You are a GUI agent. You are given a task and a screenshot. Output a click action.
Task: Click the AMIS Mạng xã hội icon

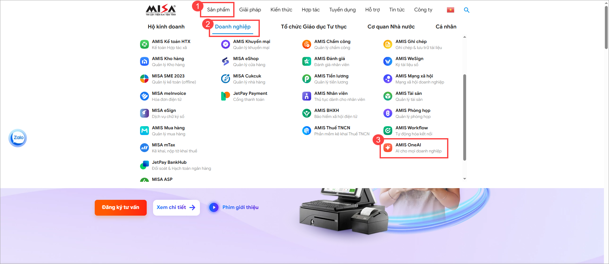pos(388,79)
